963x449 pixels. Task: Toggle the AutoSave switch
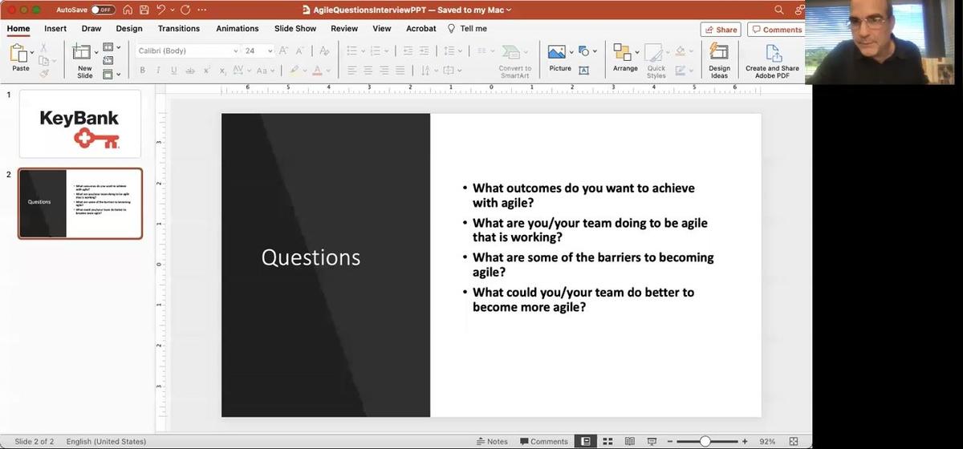(103, 10)
